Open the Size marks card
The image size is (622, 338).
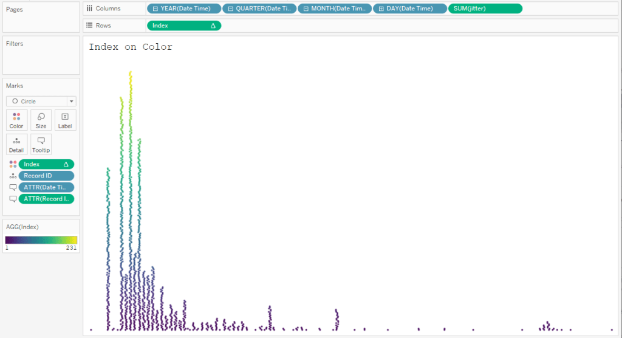[x=41, y=120]
